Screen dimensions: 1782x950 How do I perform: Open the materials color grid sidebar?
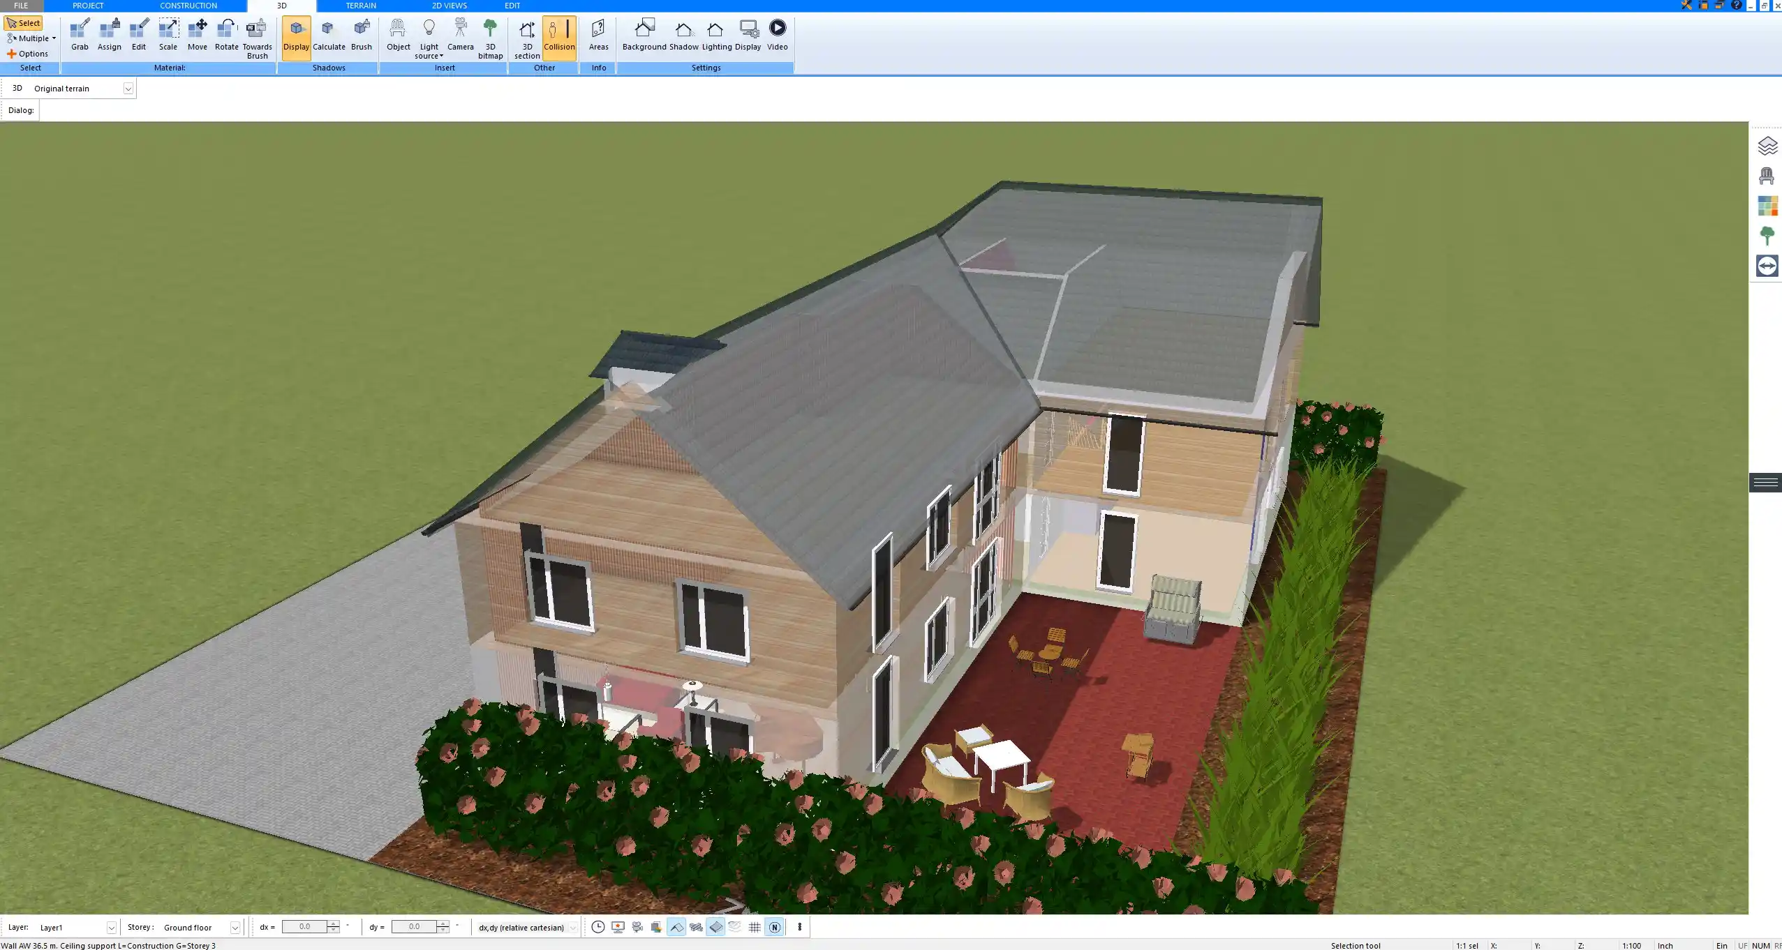pos(1767,206)
